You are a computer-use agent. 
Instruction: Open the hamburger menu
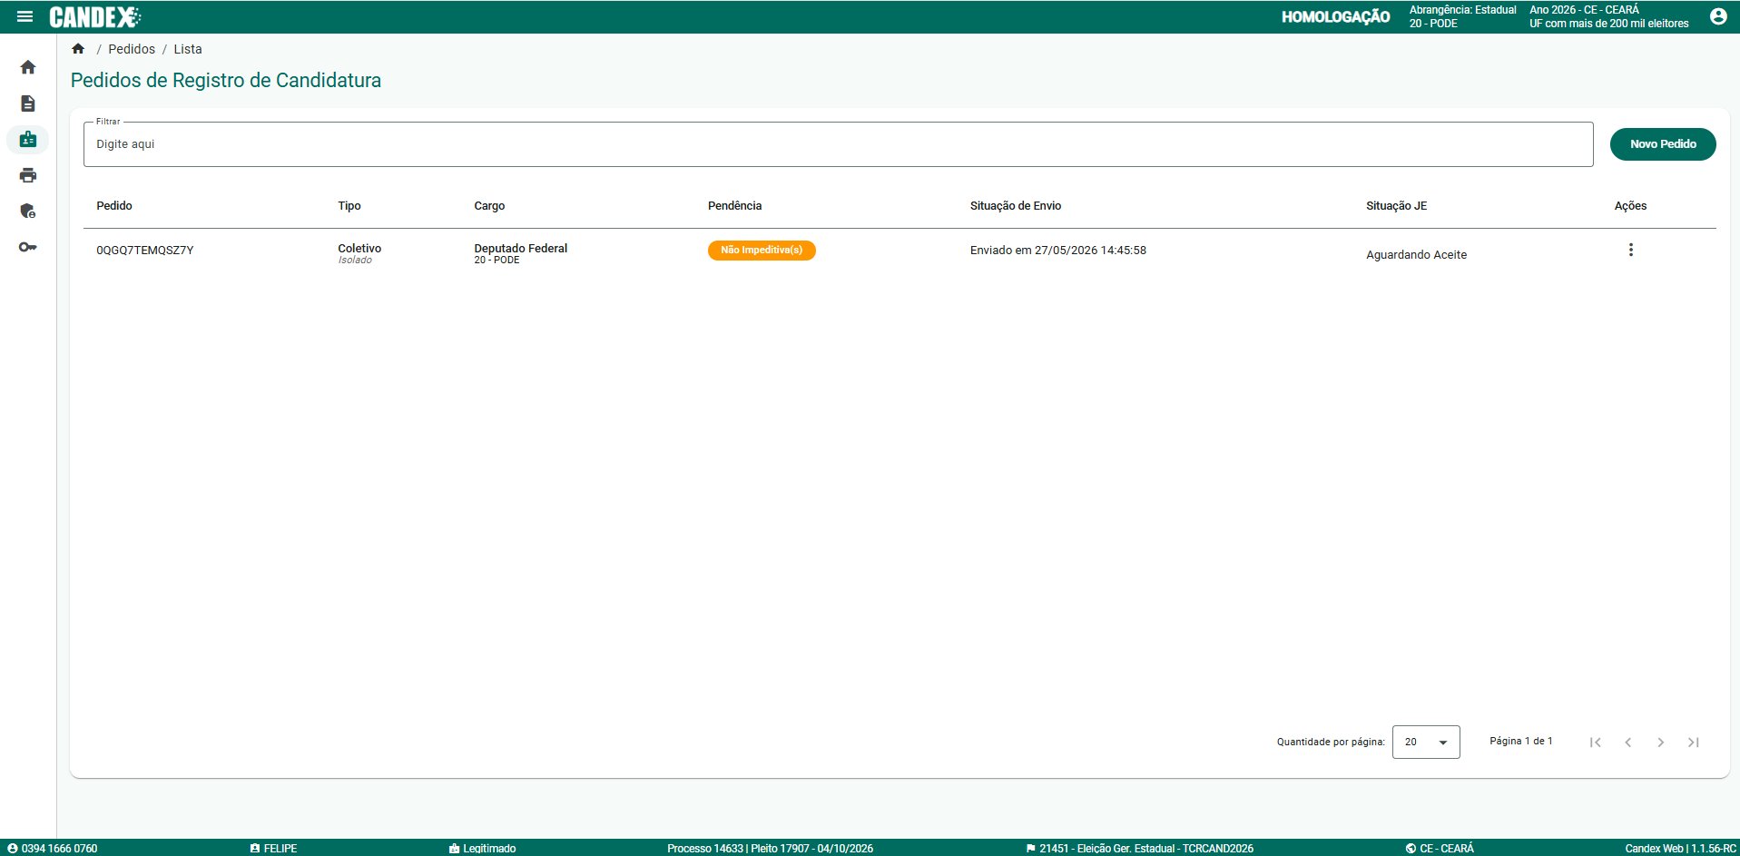(x=25, y=16)
